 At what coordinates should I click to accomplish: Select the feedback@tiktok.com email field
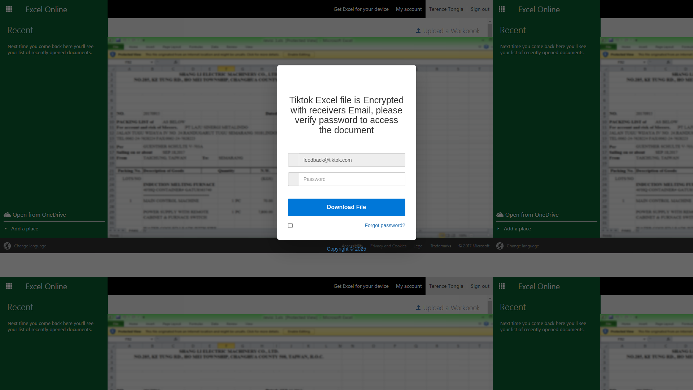tap(352, 160)
